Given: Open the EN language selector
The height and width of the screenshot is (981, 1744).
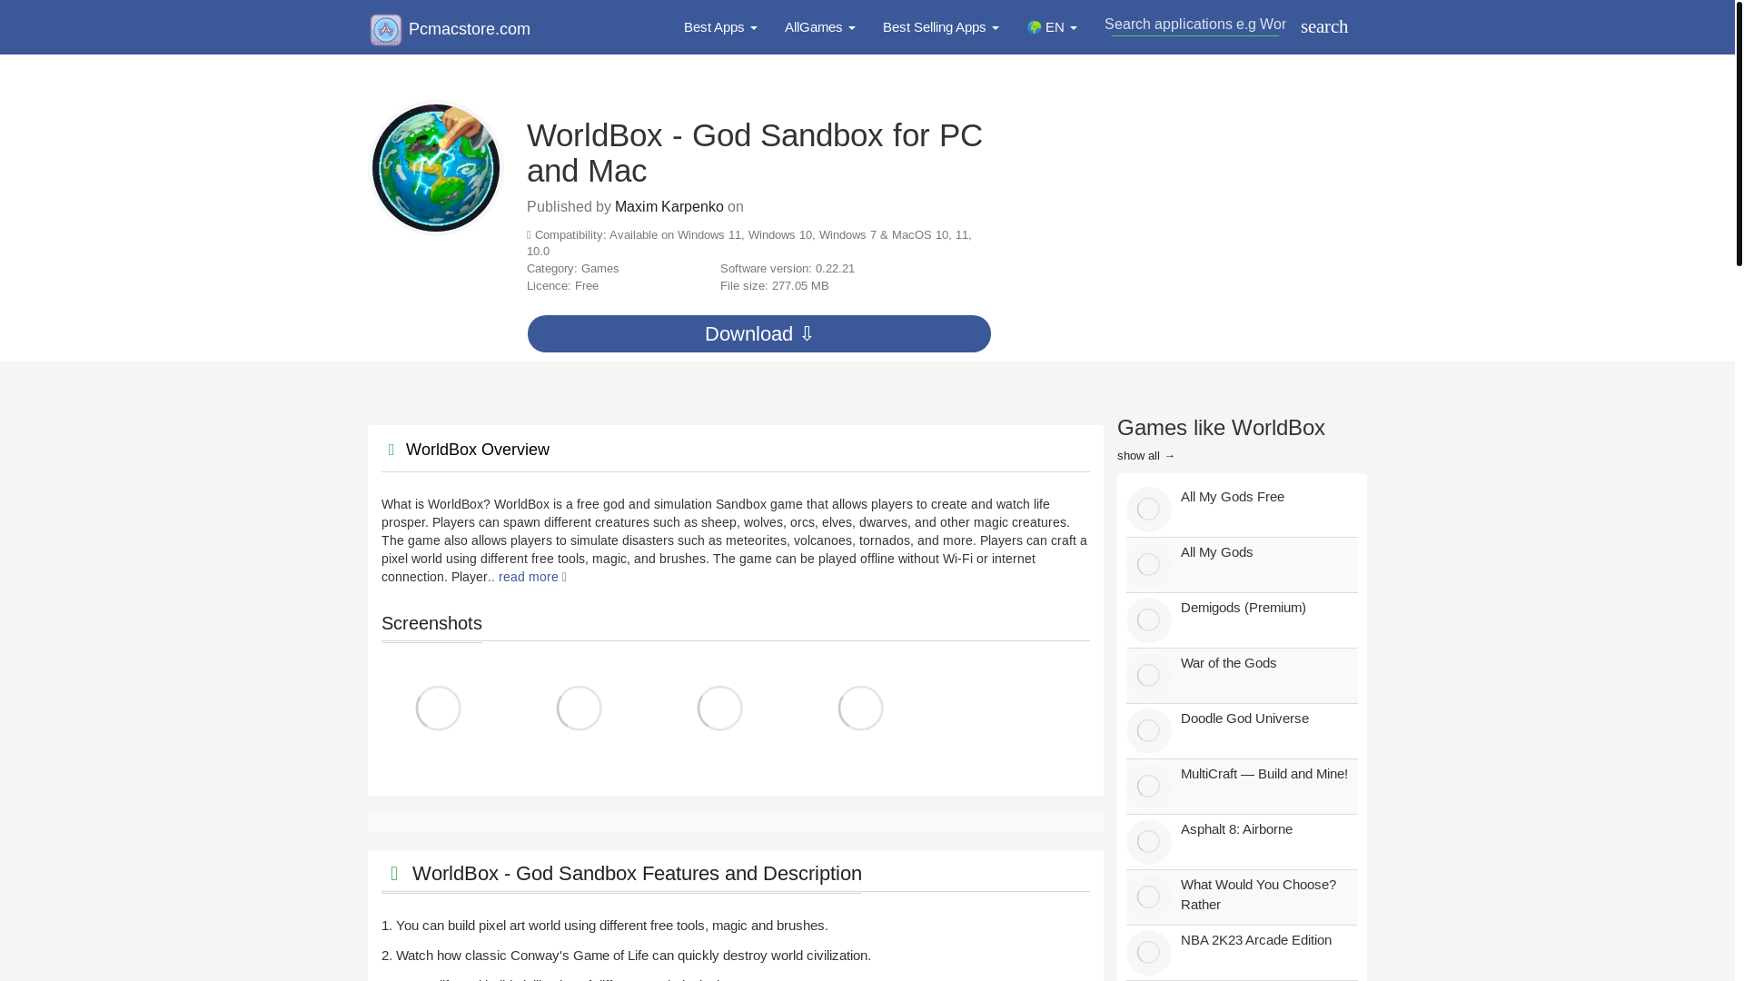Looking at the screenshot, I should click(x=1052, y=27).
